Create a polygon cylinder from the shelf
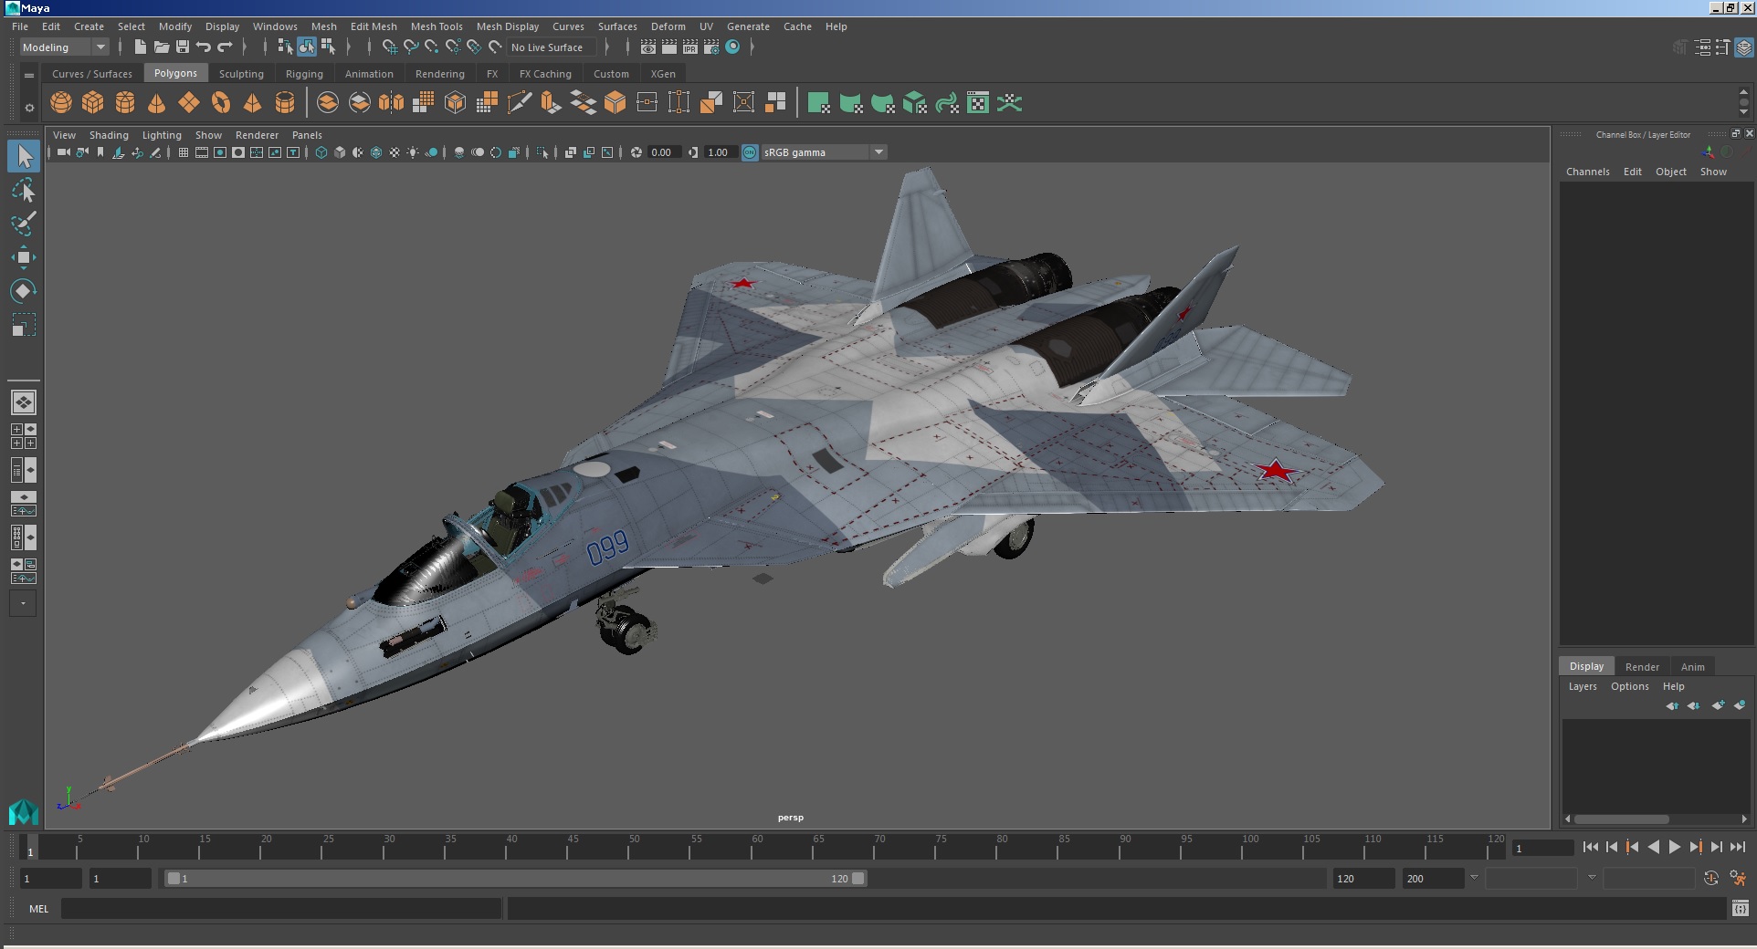This screenshot has height=949, width=1757. (x=125, y=103)
